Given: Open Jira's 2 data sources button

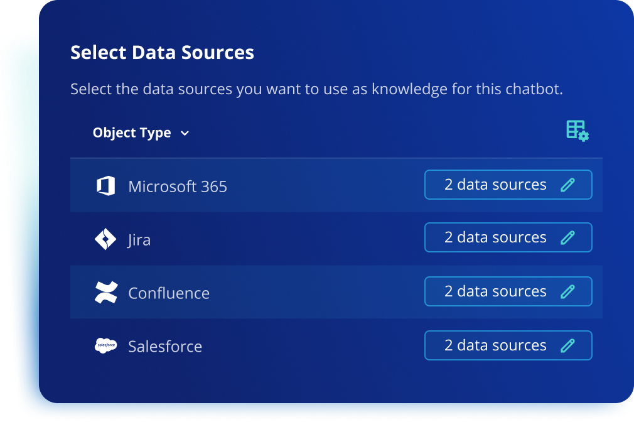Looking at the screenshot, I should (x=508, y=237).
